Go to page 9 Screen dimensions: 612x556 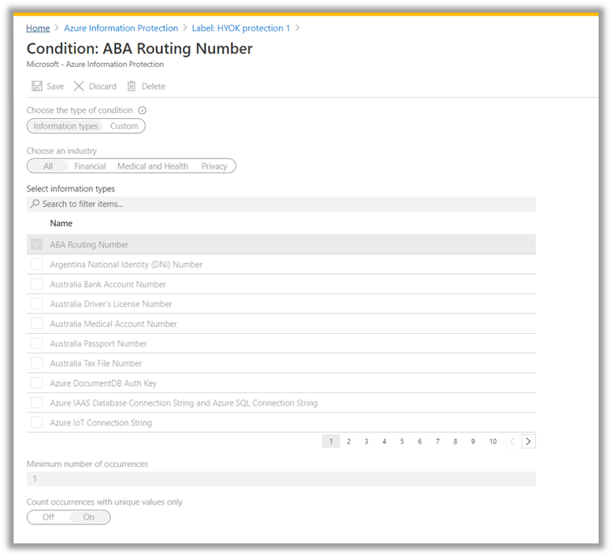[x=473, y=441]
